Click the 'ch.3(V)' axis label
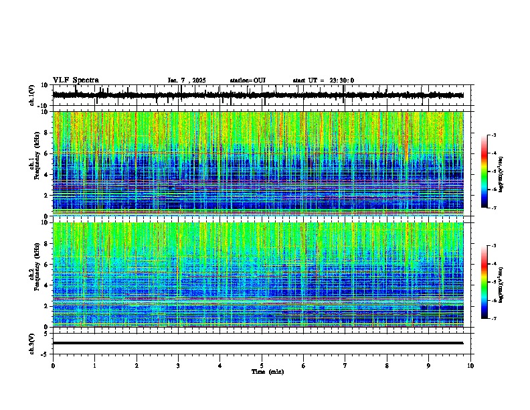The image size is (530, 410). 32,344
